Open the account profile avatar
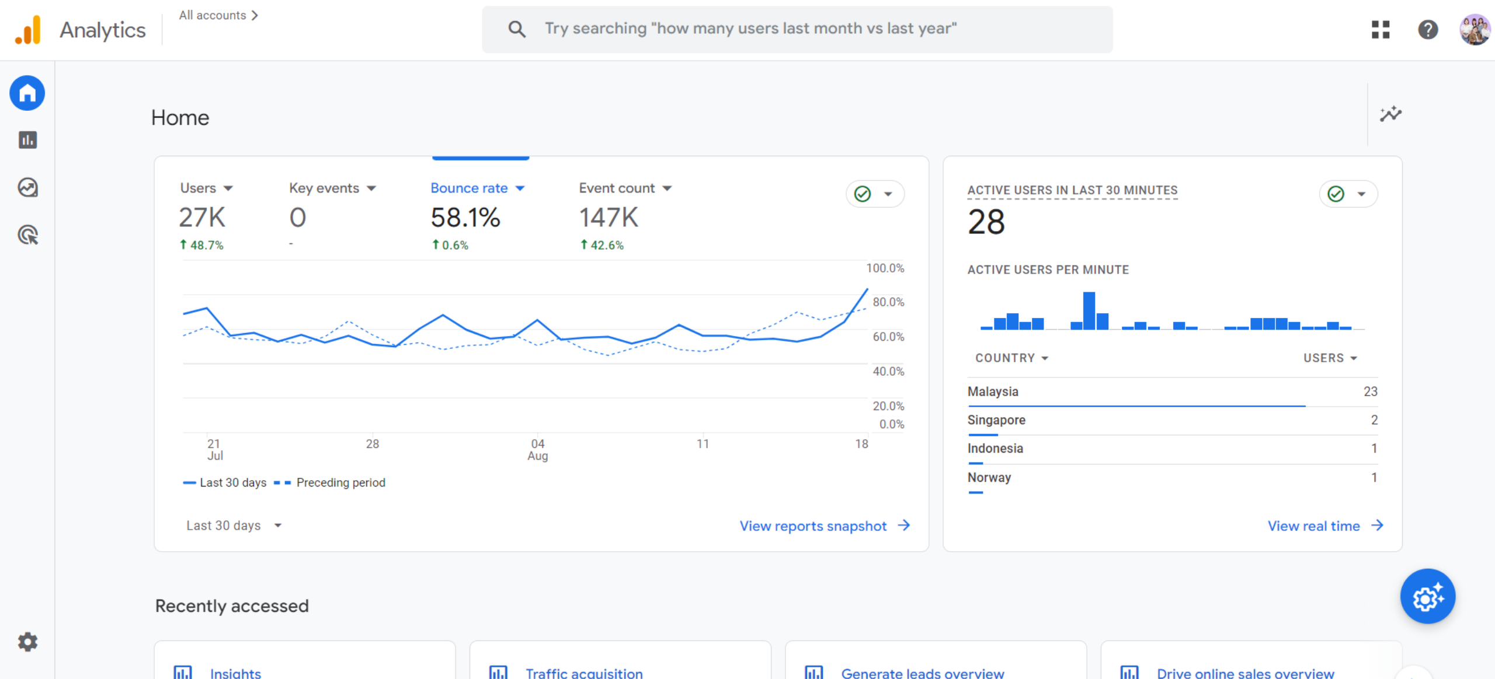1495x679 pixels. coord(1475,30)
